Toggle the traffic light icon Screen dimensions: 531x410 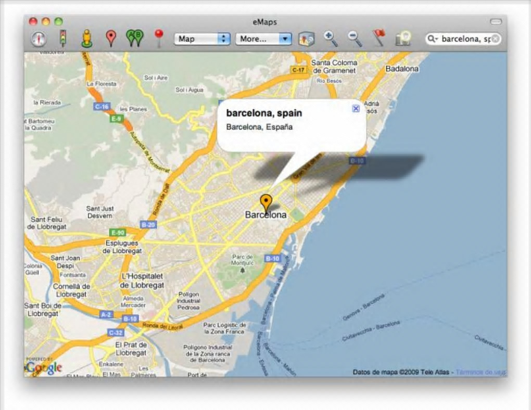[62, 39]
